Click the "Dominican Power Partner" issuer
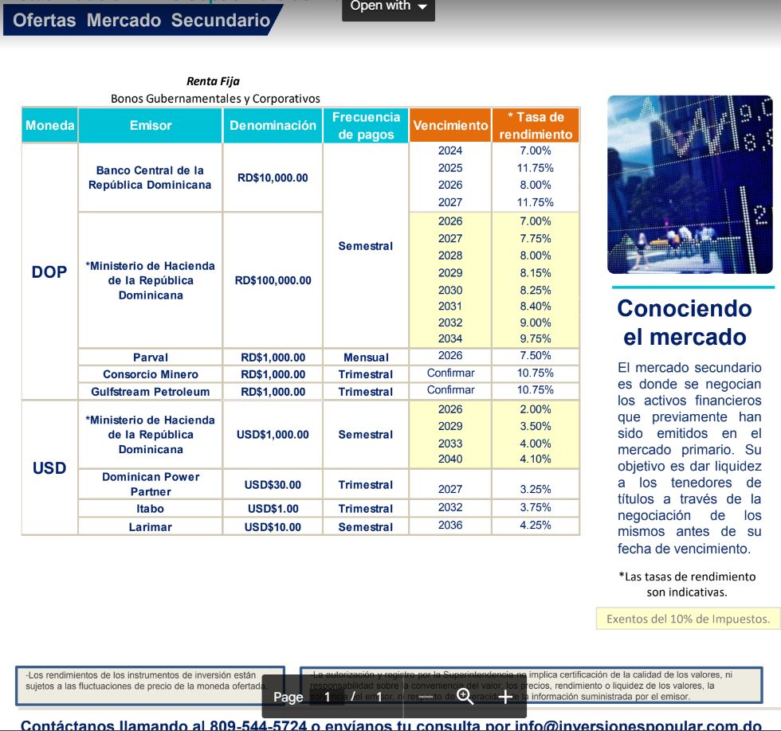The image size is (781, 731). point(151,484)
